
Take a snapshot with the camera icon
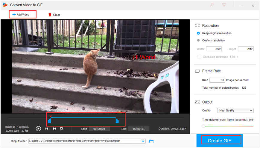click(x=62, y=129)
